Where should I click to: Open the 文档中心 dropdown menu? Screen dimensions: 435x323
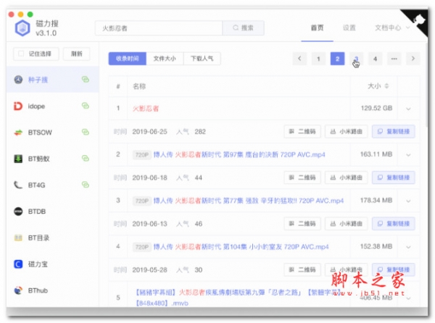pos(392,28)
